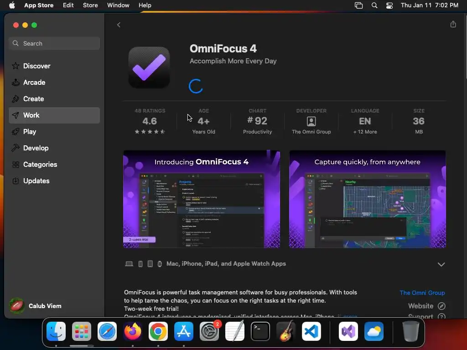This screenshot has height=350, width=467.
Task: Open The Omni Group link
Action: point(422,293)
